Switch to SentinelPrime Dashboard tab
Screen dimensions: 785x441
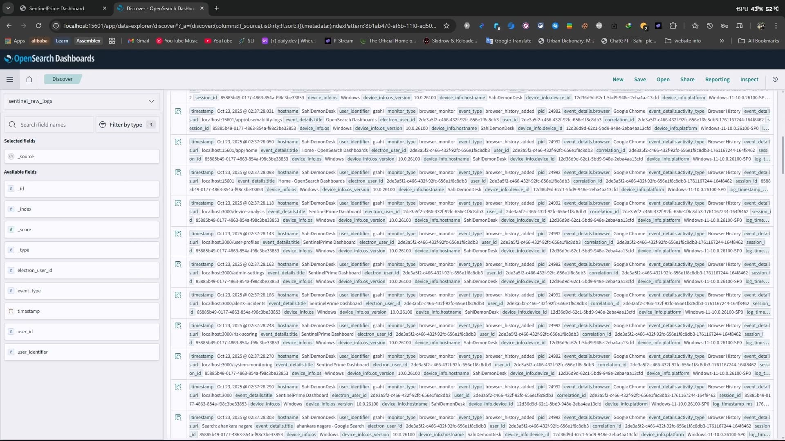click(57, 8)
